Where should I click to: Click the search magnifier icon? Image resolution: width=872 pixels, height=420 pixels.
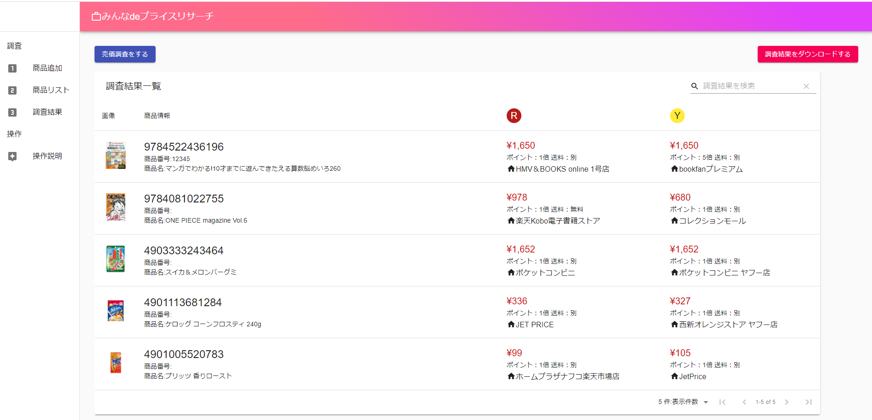694,86
